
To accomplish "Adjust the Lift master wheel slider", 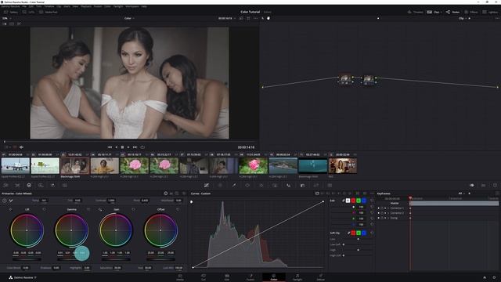I will coord(27,258).
